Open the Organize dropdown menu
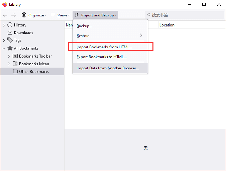Viewport: 226px width, 171px height. 34,15
